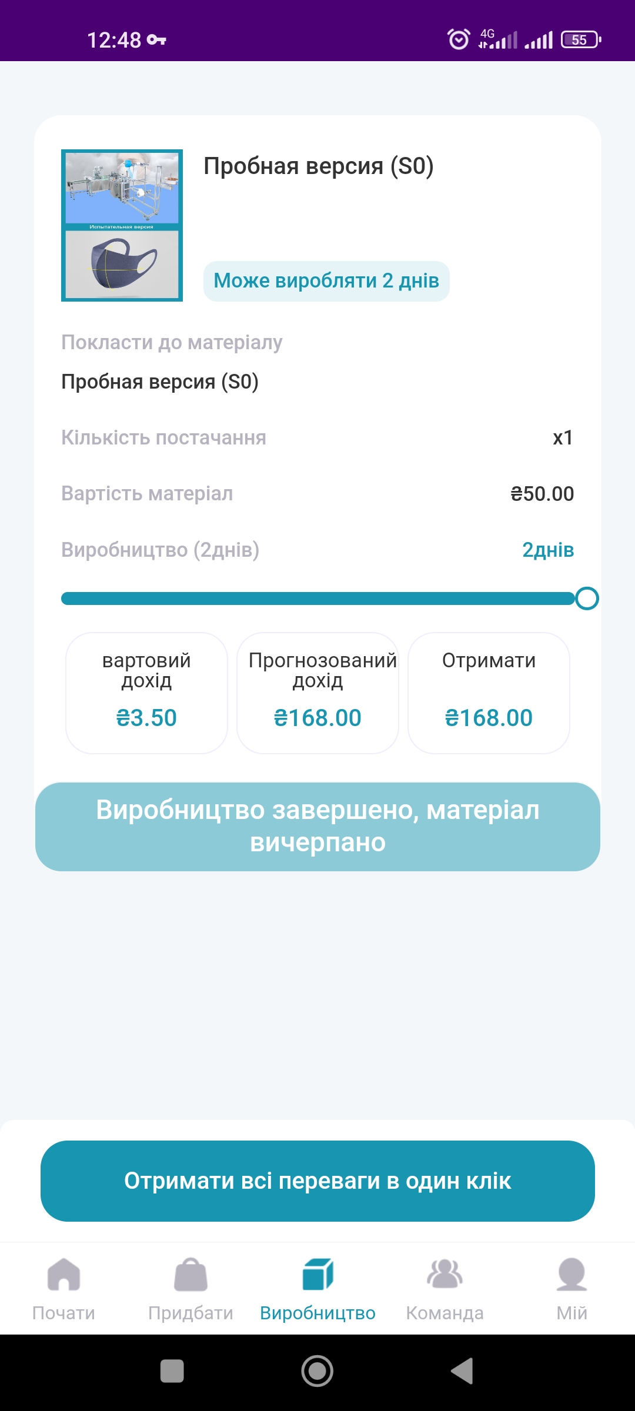Open the Команда people icon
This screenshot has height=1411, width=635.
pos(444,1274)
